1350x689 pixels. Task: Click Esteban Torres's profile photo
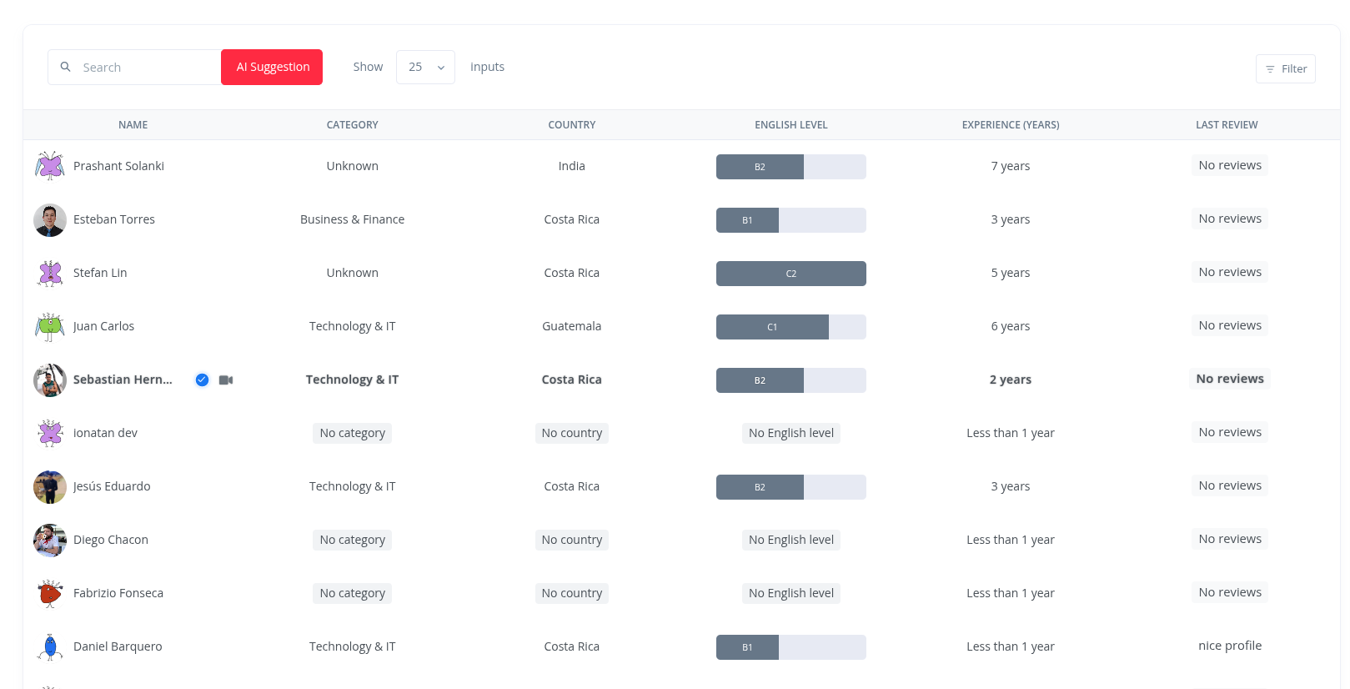coord(50,220)
